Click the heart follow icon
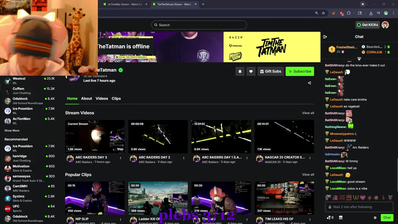The height and width of the screenshot is (224, 398). coord(251,71)
